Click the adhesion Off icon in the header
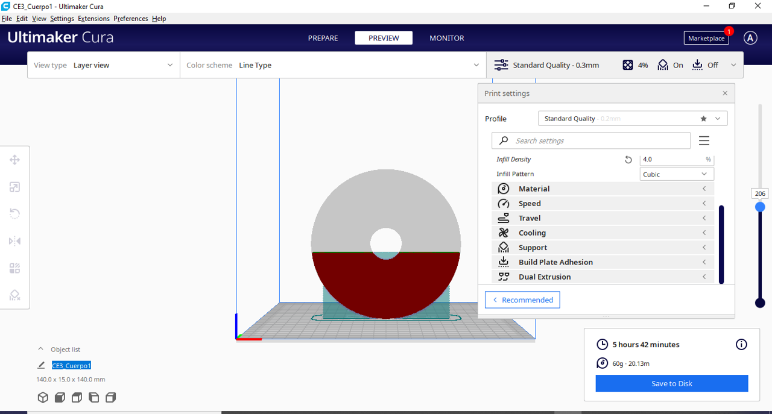Screen dimensions: 772x414 tap(698, 65)
